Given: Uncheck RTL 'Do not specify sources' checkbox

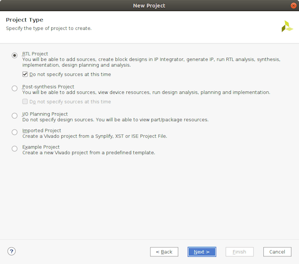Looking at the screenshot, I should (x=25, y=74).
